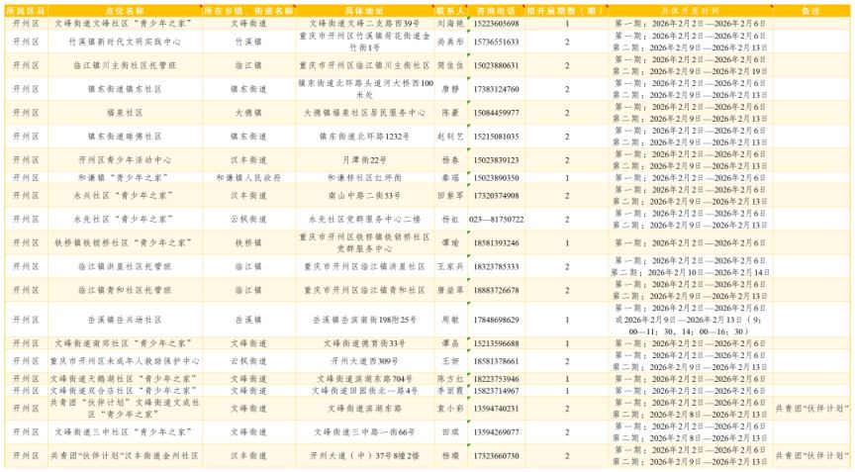855x472 pixels.
Task: Select the 备注 cell in the 13594740231 row
Action: (x=810, y=409)
